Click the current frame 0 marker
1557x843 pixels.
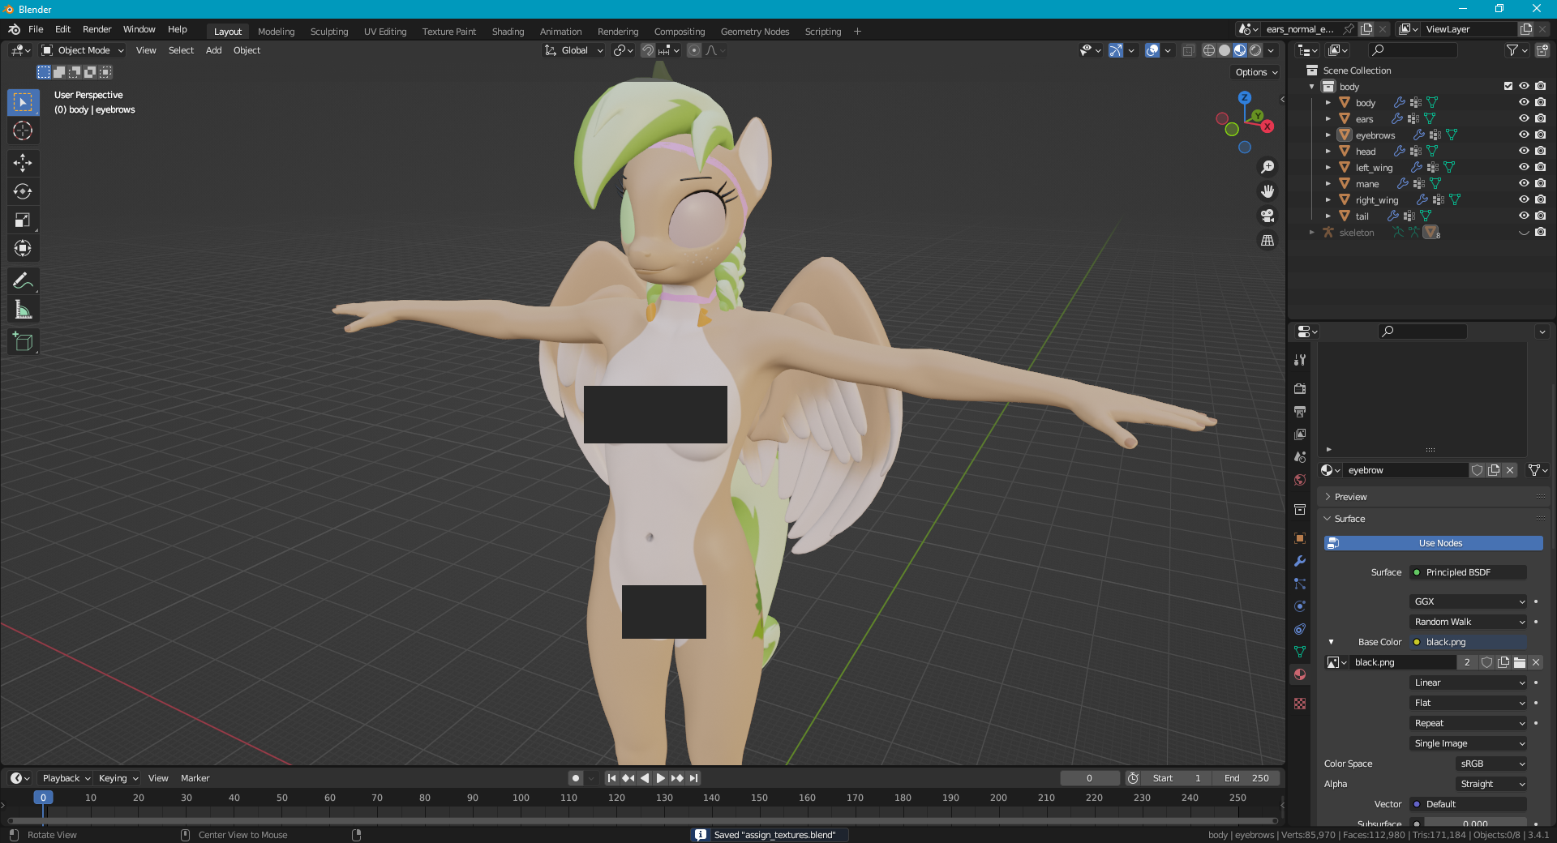pos(44,798)
